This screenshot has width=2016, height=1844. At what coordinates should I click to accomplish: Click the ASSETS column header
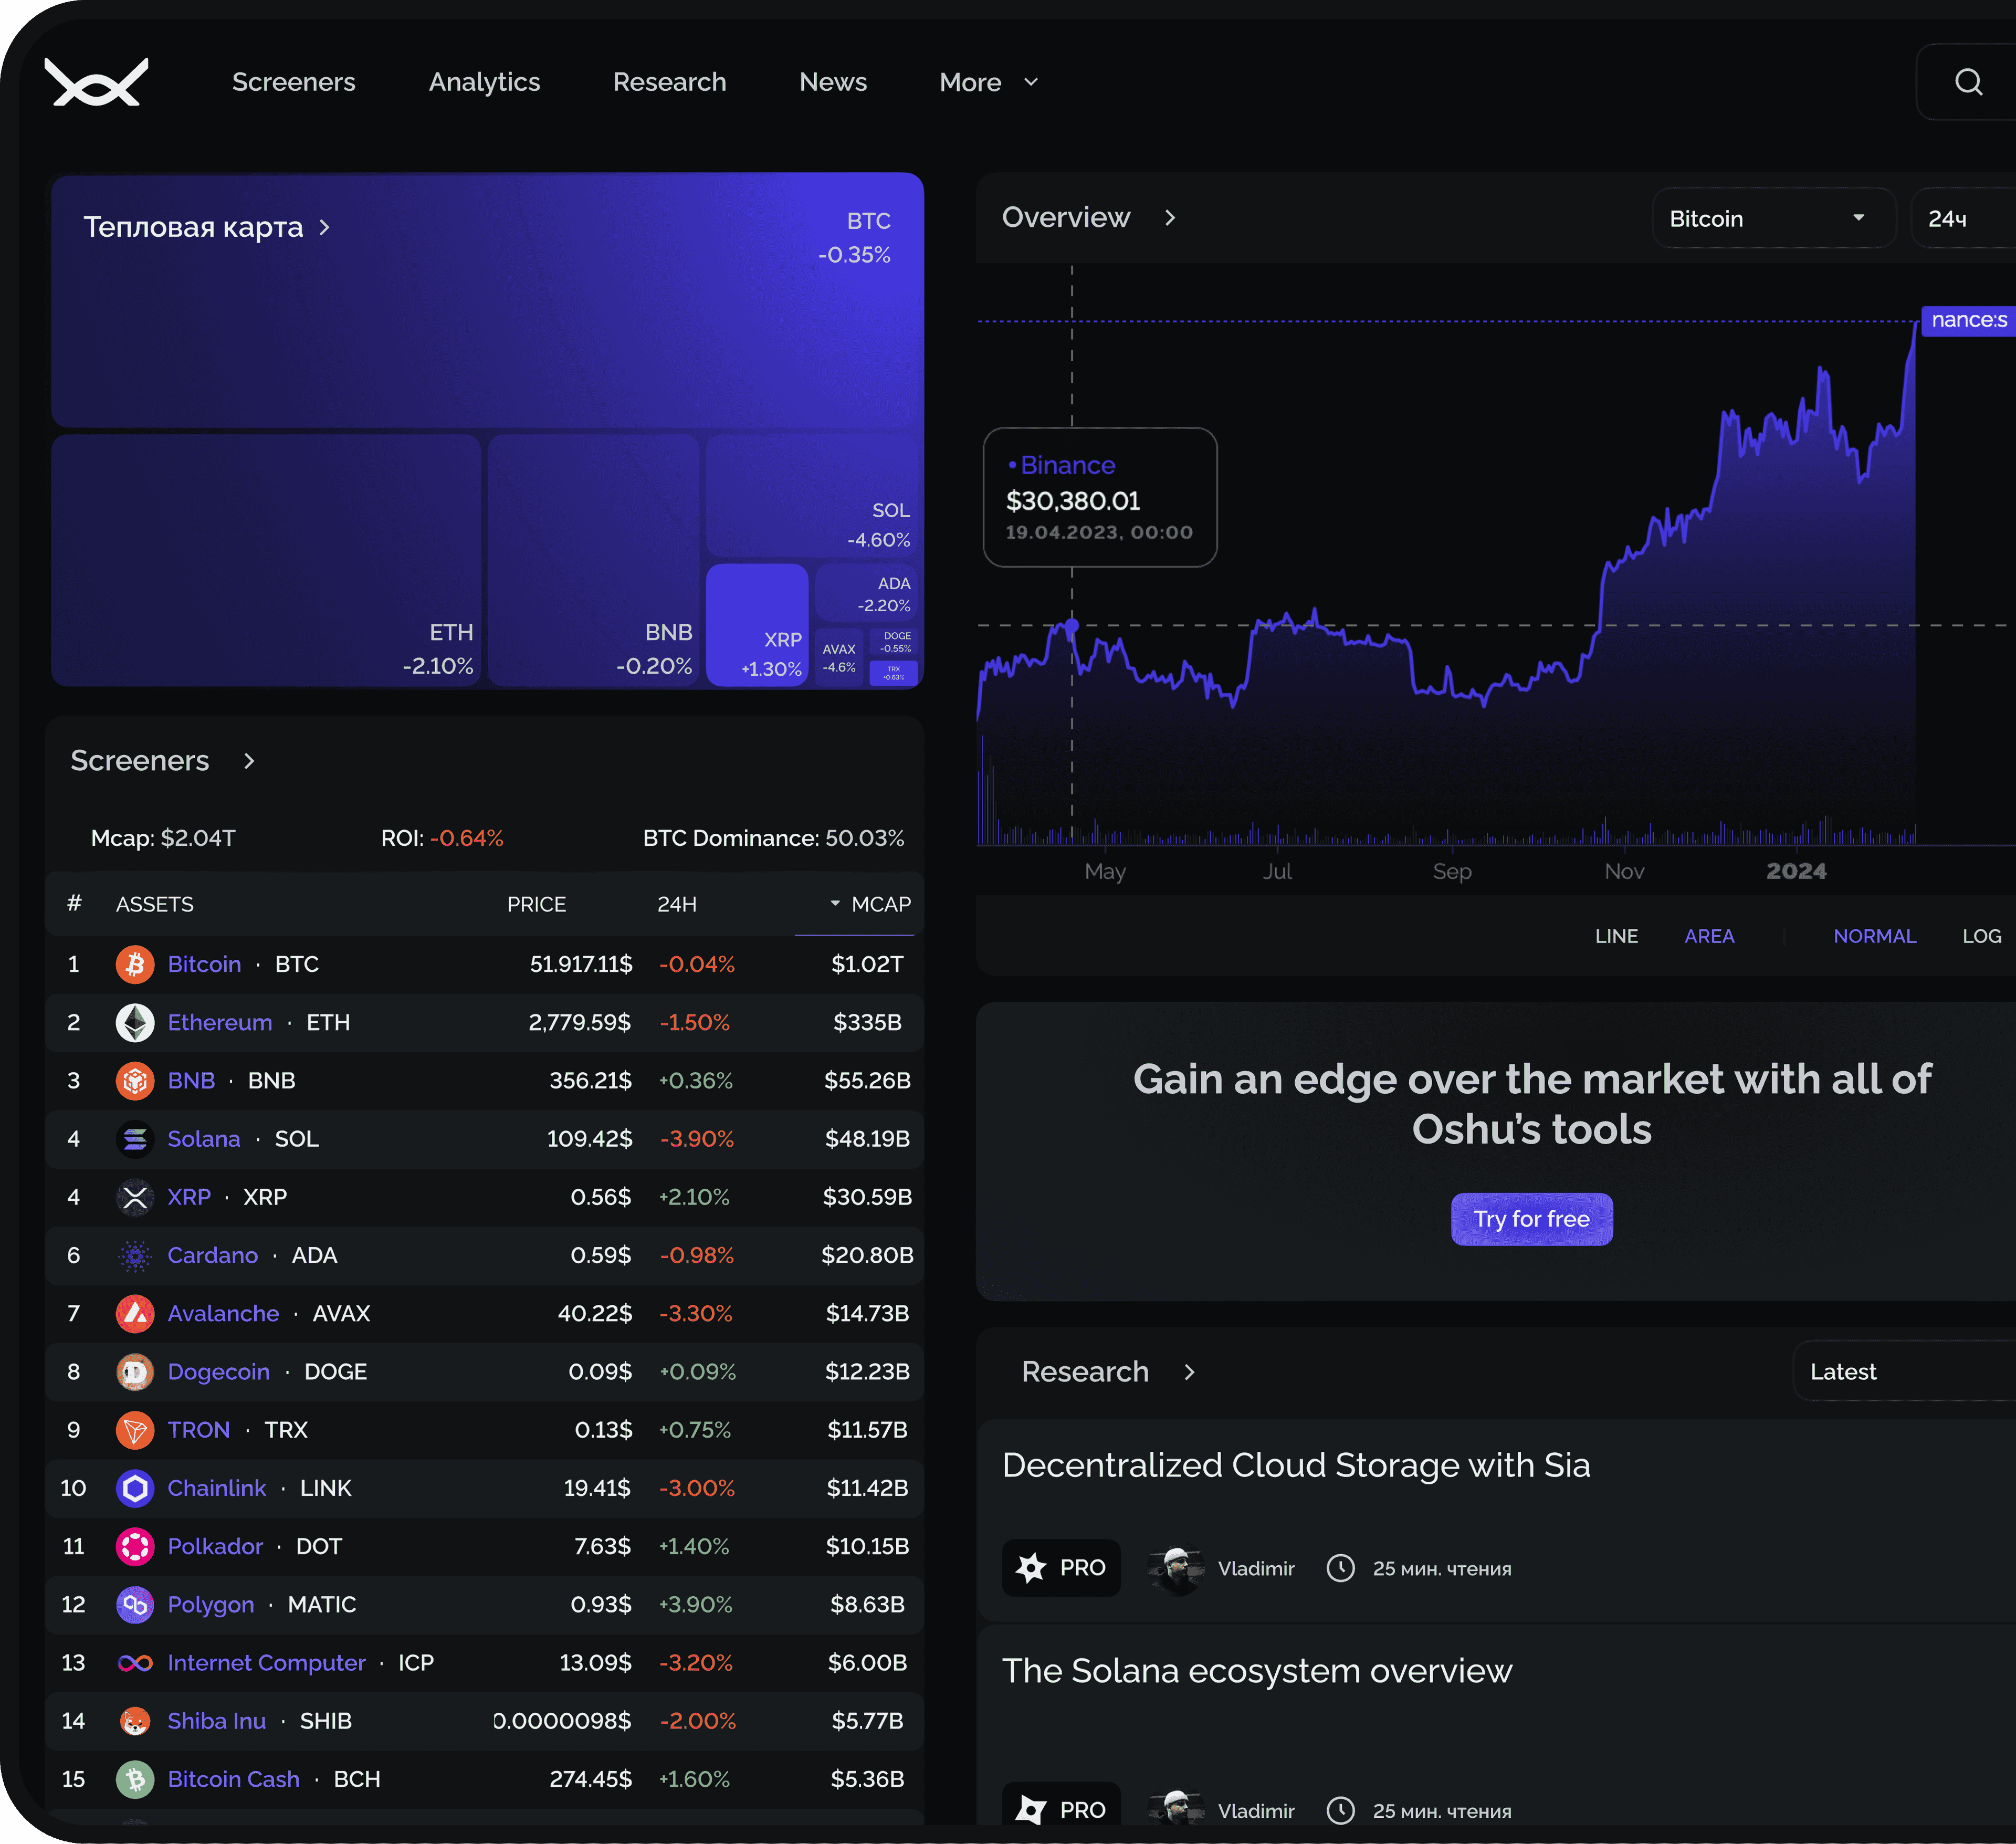tap(154, 904)
